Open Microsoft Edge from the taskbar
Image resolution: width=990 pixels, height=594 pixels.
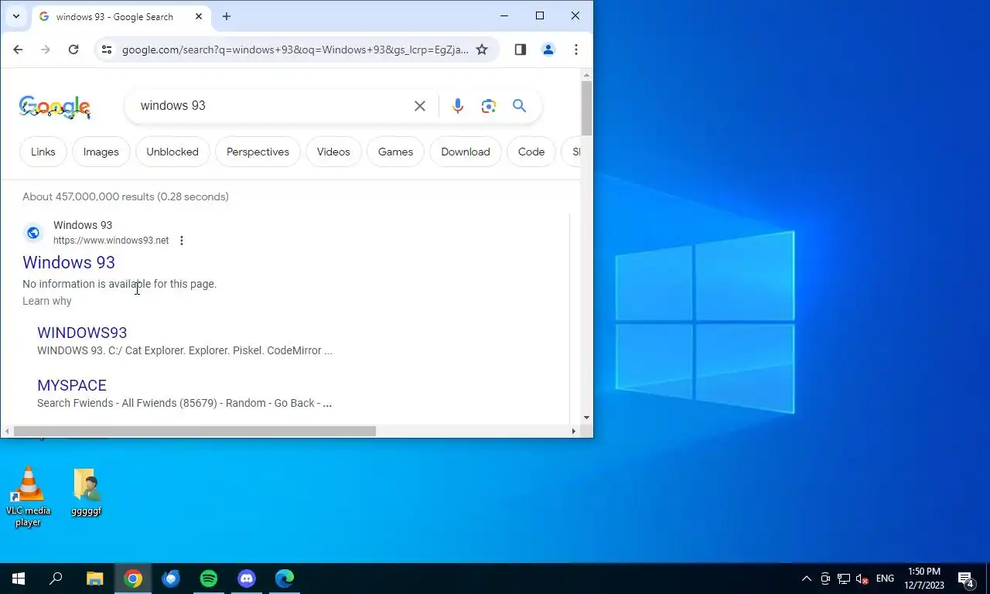(x=285, y=579)
